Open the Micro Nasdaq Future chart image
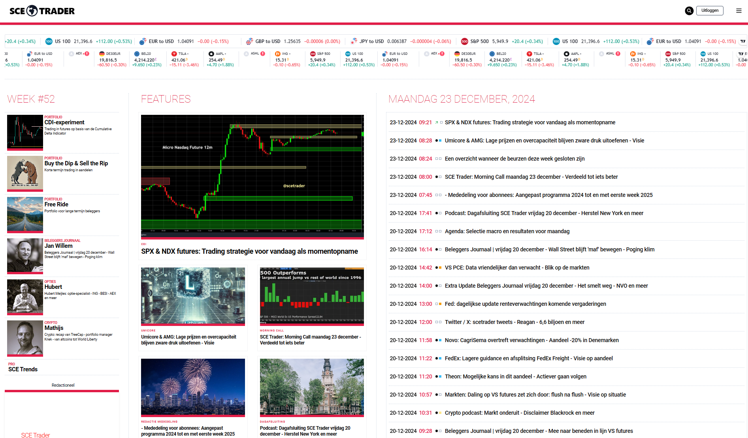This screenshot has height=438, width=748. point(252,176)
